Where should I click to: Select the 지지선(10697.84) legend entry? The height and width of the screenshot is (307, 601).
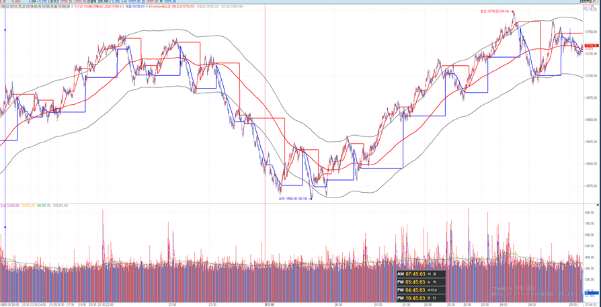[233, 7]
